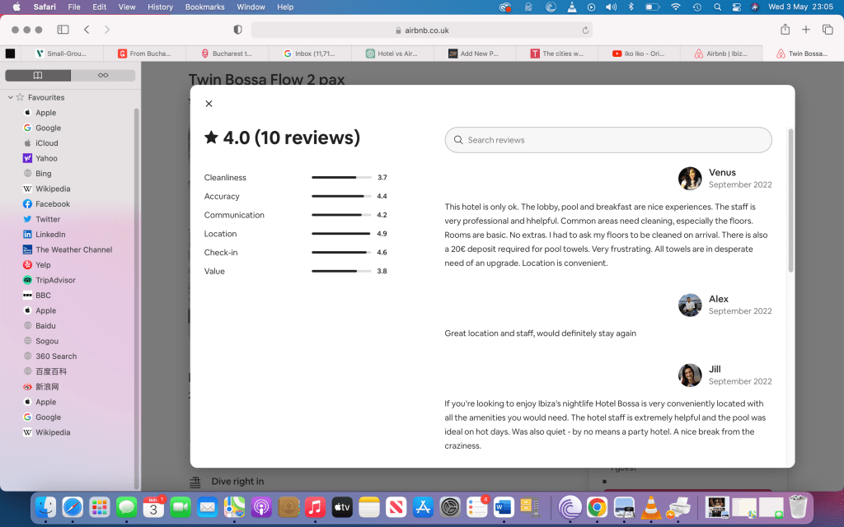Open The Weather Channel bookmark

pos(73,250)
